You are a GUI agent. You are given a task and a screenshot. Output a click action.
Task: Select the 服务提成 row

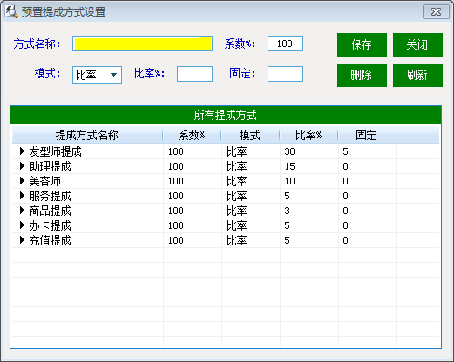click(226, 196)
